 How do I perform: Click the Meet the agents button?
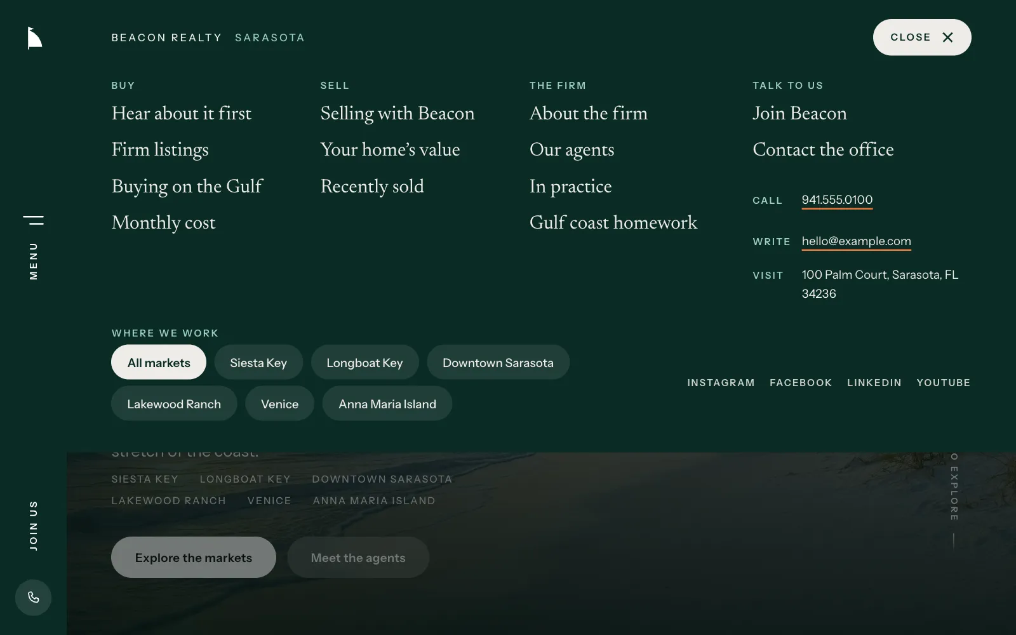pos(358,558)
